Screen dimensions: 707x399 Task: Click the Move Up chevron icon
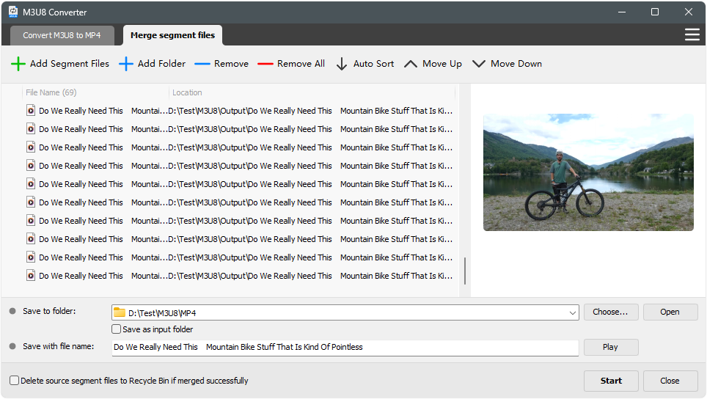point(411,64)
